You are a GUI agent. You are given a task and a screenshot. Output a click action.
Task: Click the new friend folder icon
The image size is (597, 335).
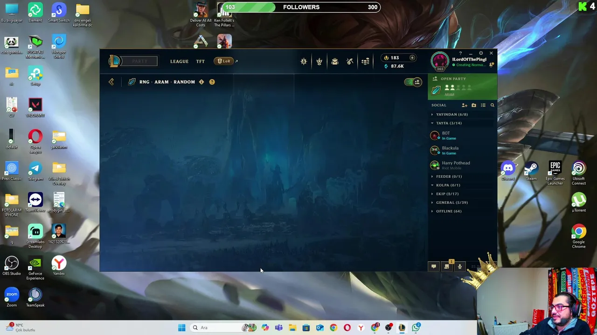coord(474,105)
